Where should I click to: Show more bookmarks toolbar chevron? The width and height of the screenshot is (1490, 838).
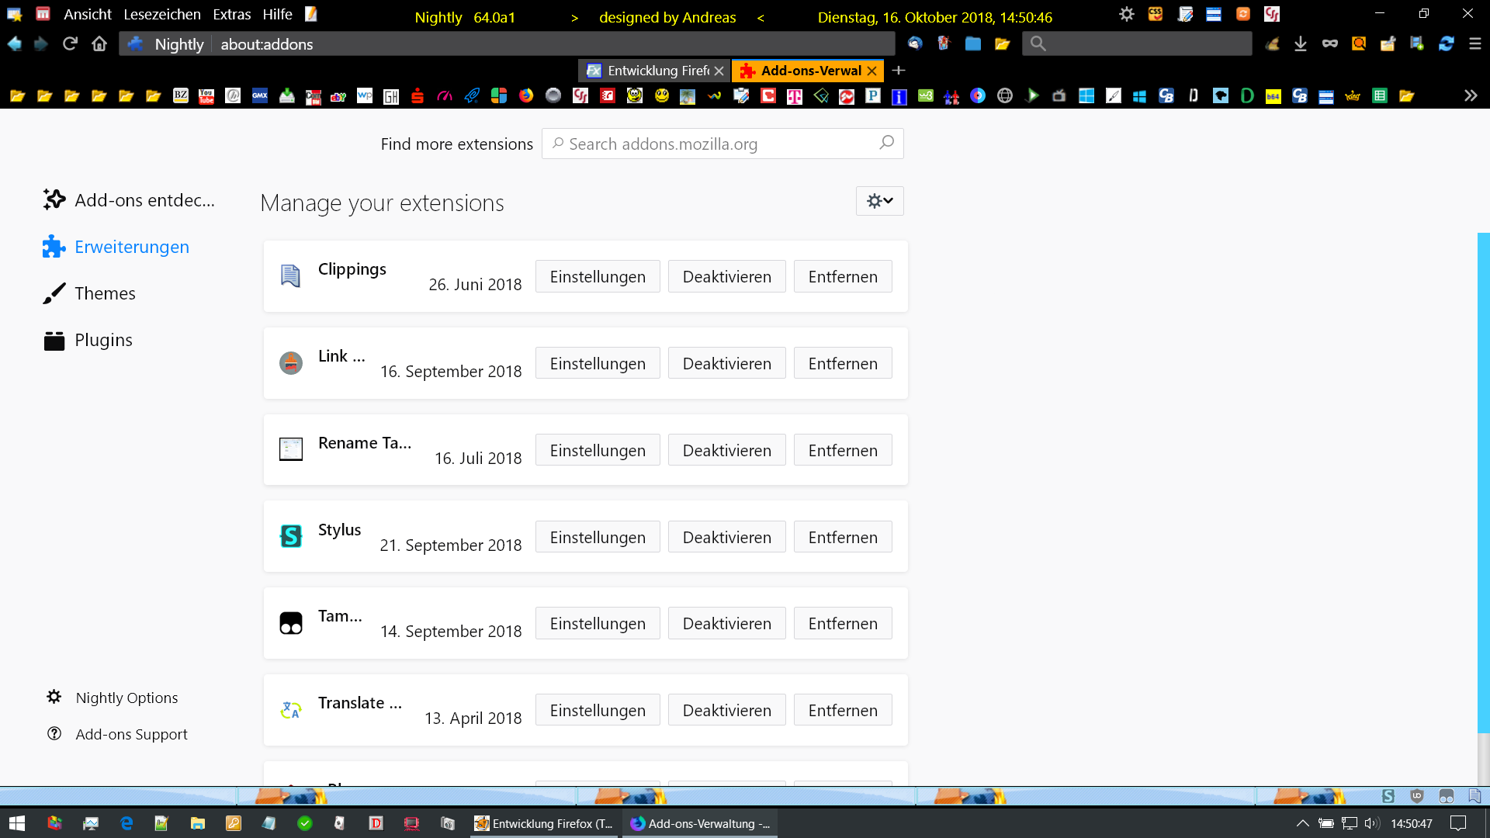[1470, 95]
